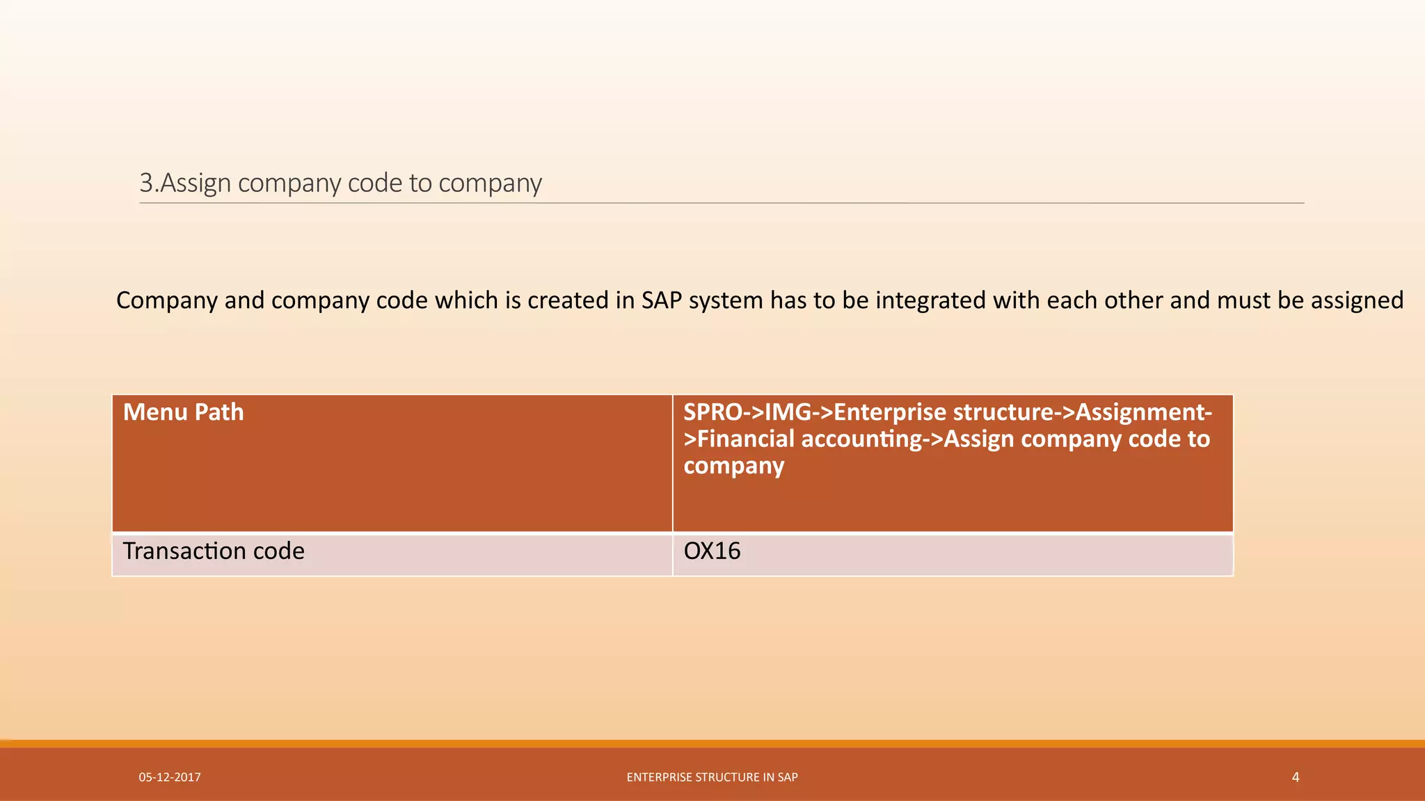Select the sentence about Company and company code
Viewport: 1425px width, 801px height.
pyautogui.click(x=760, y=300)
